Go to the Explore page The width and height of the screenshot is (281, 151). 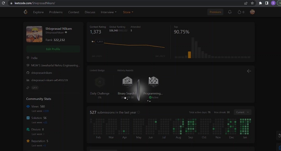pyautogui.click(x=38, y=12)
